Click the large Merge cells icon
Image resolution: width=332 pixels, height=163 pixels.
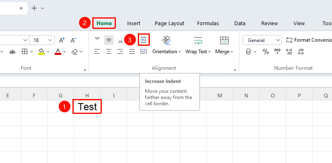(x=224, y=40)
